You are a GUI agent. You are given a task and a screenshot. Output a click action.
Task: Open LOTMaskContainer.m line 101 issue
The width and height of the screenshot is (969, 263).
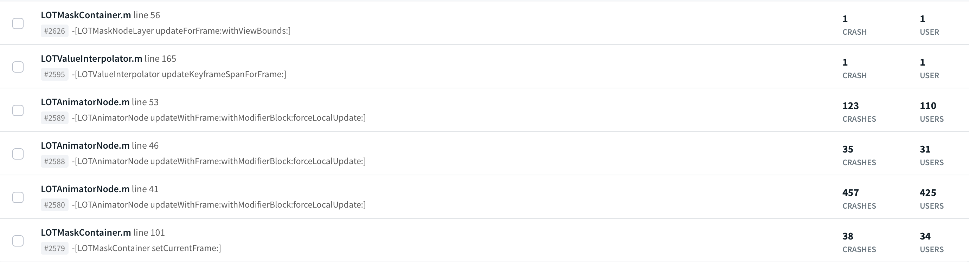[103, 232]
